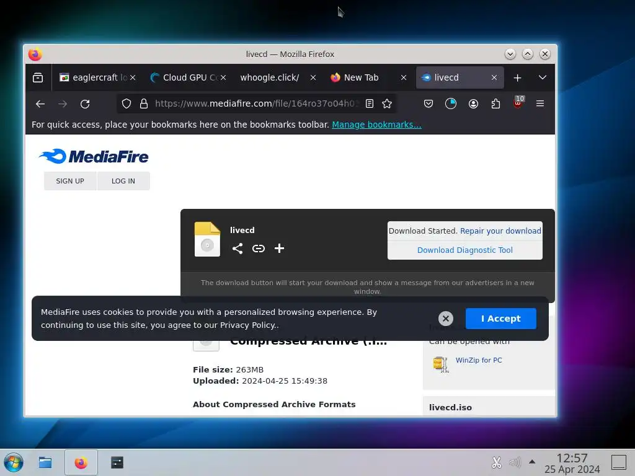Viewport: 635px width, 476px height.
Task: Open the Extensions puzzle icon
Action: (495, 104)
